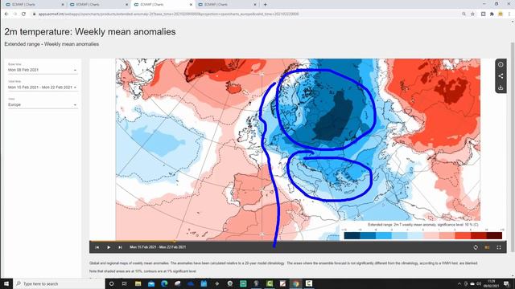Viewport: 515px width, 289px height.
Task: Click the browser address bar URL
Action: tap(168, 14)
